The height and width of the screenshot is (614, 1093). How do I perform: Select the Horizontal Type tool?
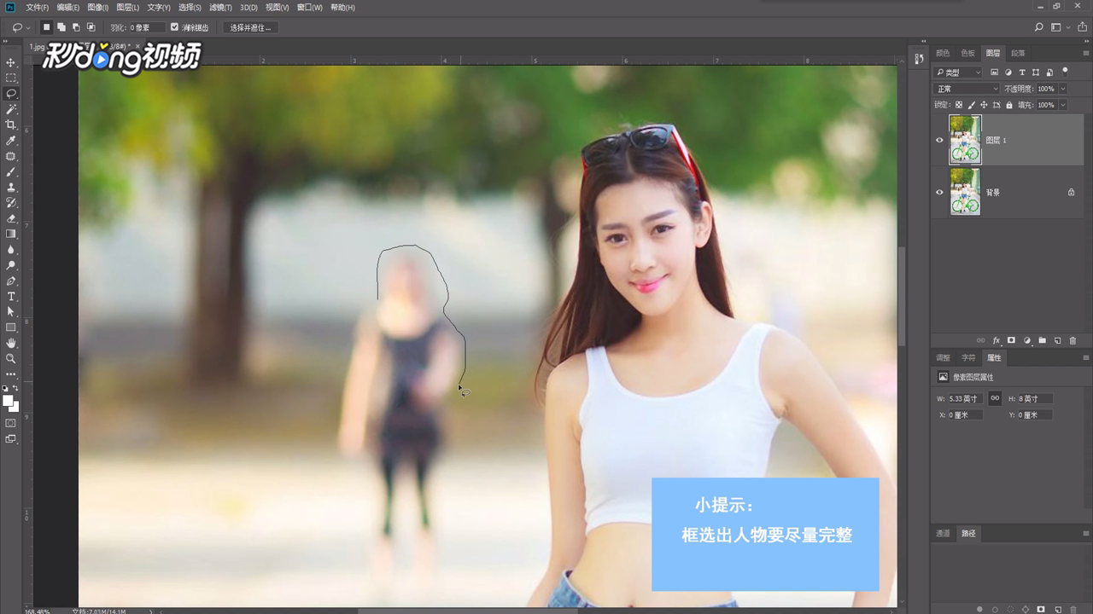(x=11, y=296)
